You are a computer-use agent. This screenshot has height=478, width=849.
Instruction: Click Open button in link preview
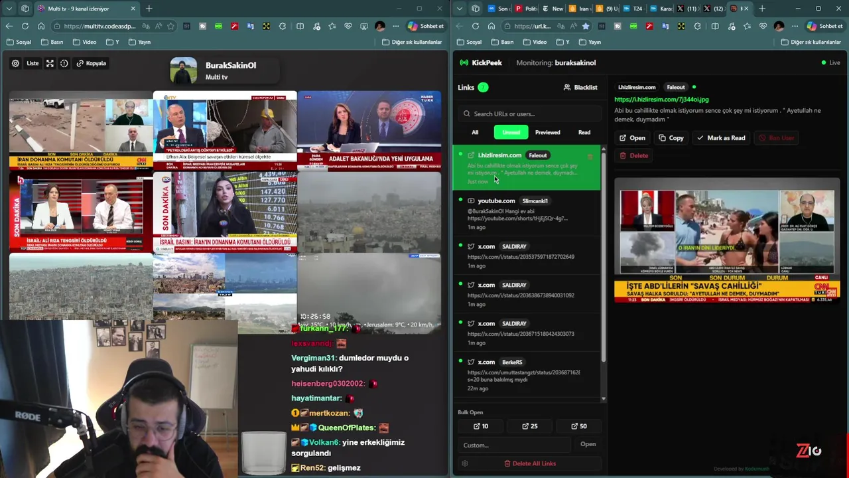632,138
